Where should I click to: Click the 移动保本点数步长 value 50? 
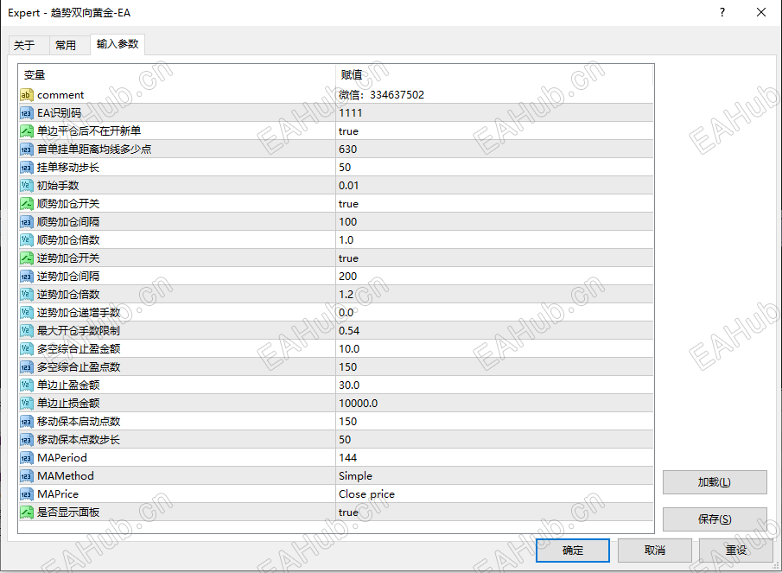point(345,440)
